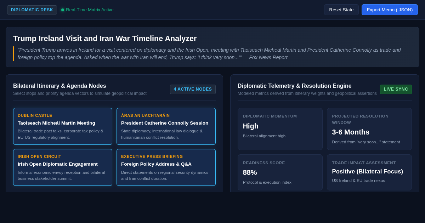Toggle the Dublin Castle Taoiseach Meeting node
Image resolution: width=425 pixels, height=223 pixels.
coord(63,126)
